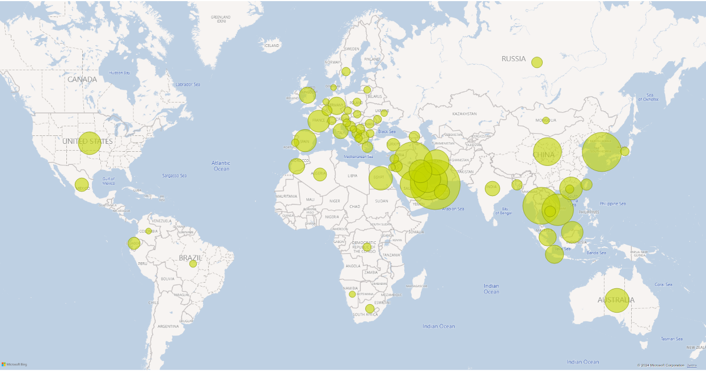The width and height of the screenshot is (706, 371).
Task: Select the small Brazil bubble
Action: coord(193,264)
